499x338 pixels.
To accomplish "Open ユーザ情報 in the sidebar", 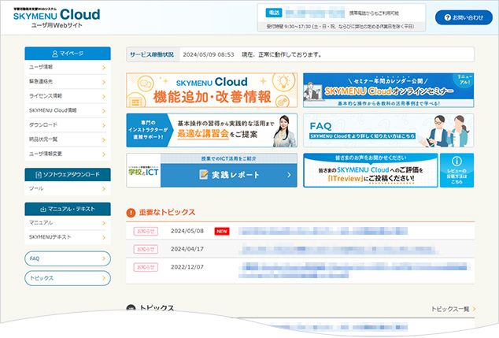I will 66,68.
